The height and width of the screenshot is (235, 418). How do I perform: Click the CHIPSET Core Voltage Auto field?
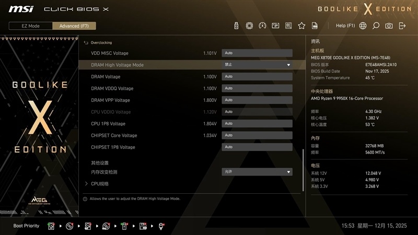click(257, 135)
